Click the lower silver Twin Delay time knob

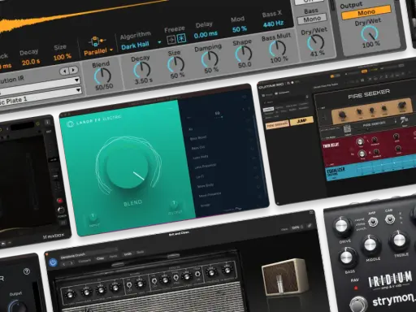[362, 154]
